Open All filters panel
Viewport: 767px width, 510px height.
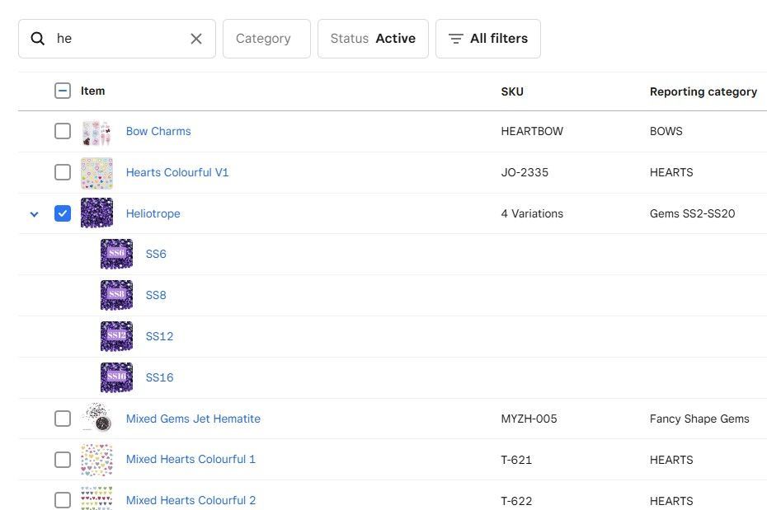pos(487,39)
